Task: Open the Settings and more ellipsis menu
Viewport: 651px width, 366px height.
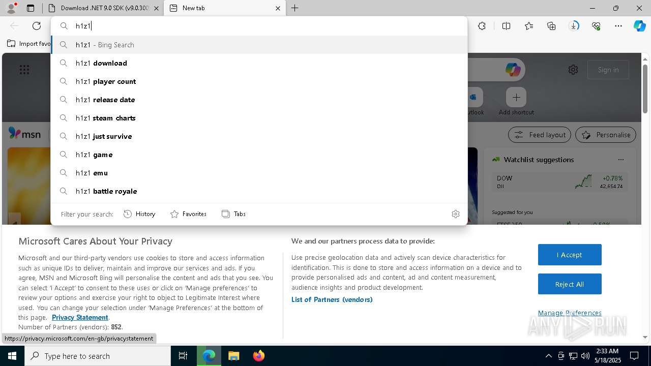Action: pyautogui.click(x=618, y=26)
